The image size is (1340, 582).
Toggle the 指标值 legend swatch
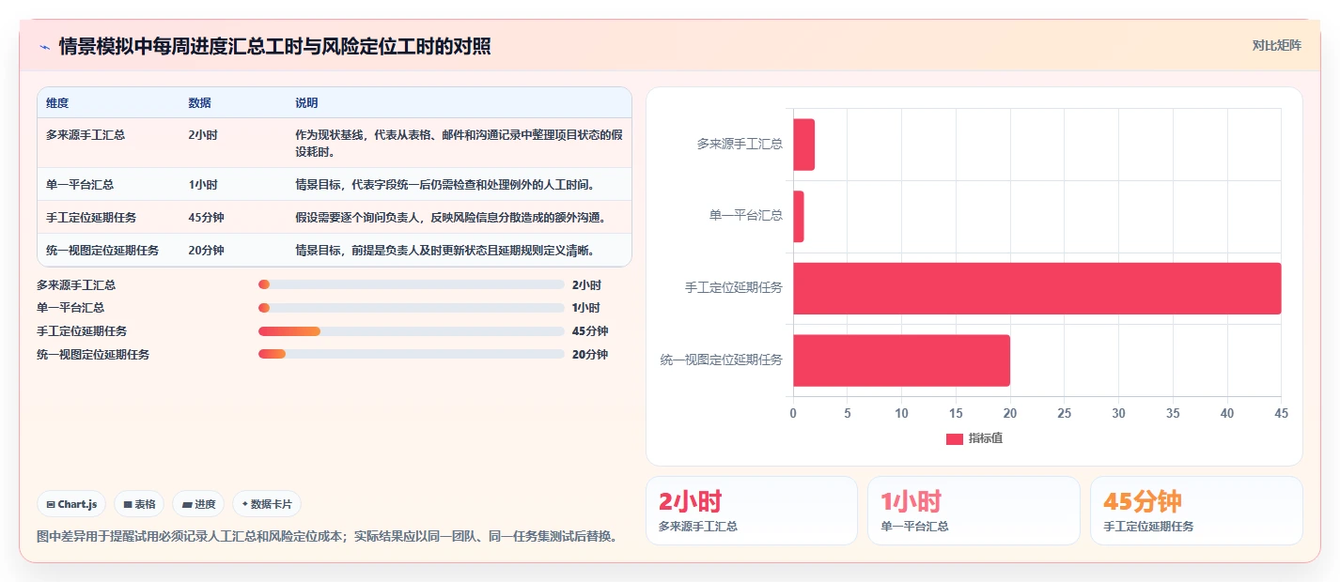(954, 439)
